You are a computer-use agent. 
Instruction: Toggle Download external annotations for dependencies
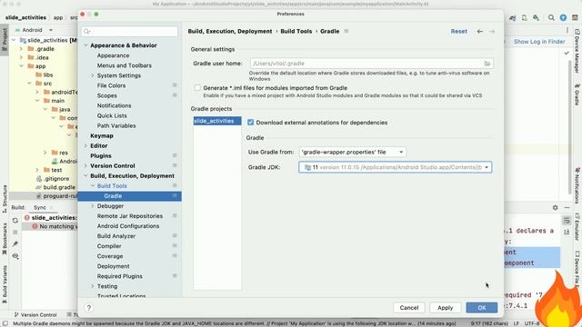click(251, 123)
